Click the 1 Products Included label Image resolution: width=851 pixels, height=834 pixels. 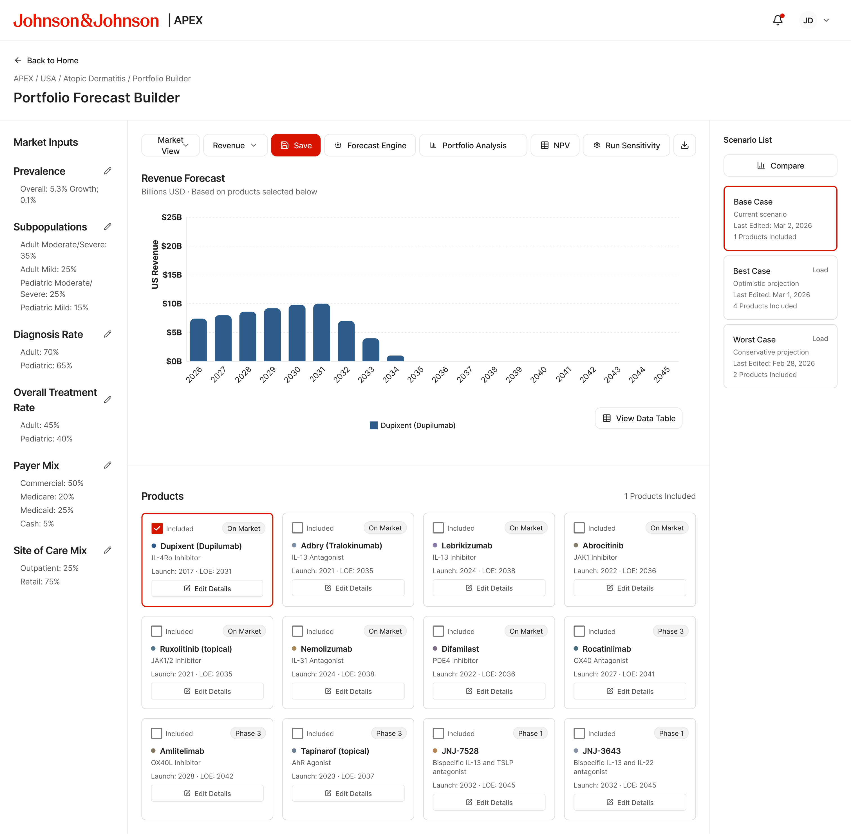[660, 496]
